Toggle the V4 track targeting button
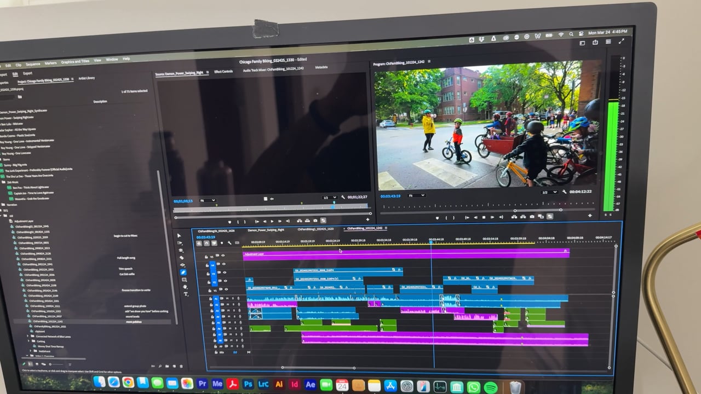This screenshot has height=394, width=701. click(213, 264)
